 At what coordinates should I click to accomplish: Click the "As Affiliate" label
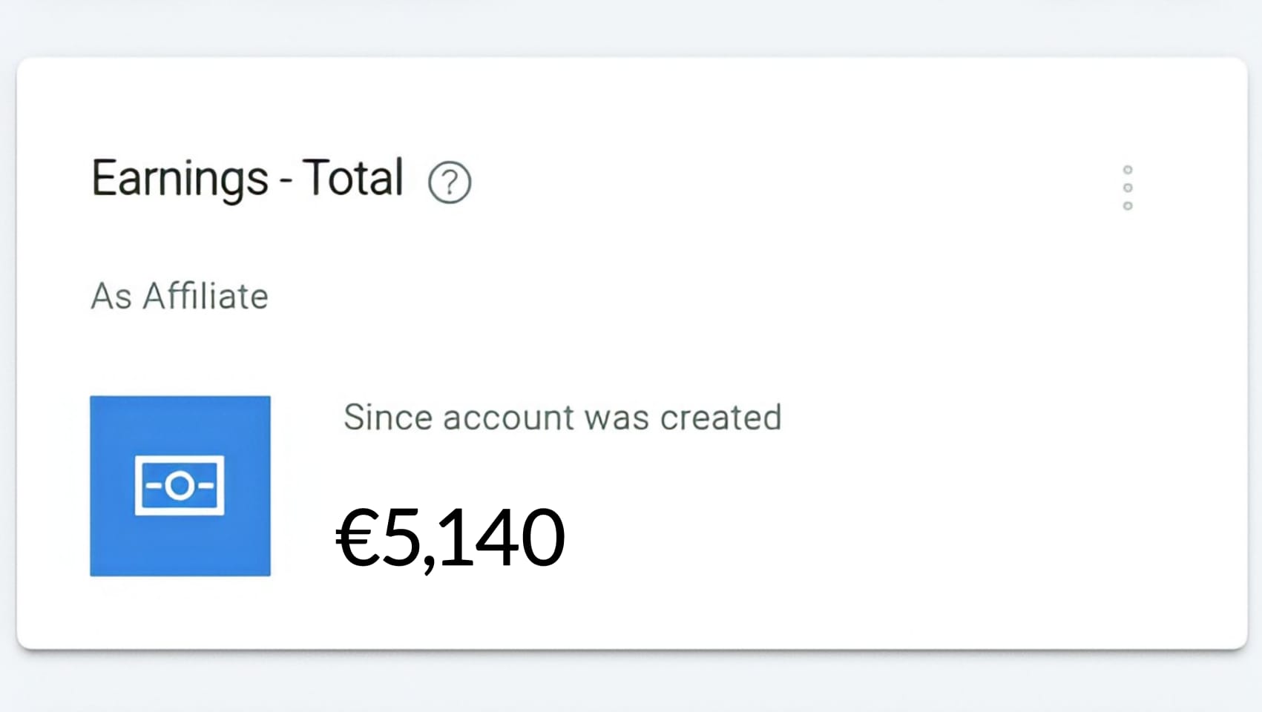(x=179, y=296)
